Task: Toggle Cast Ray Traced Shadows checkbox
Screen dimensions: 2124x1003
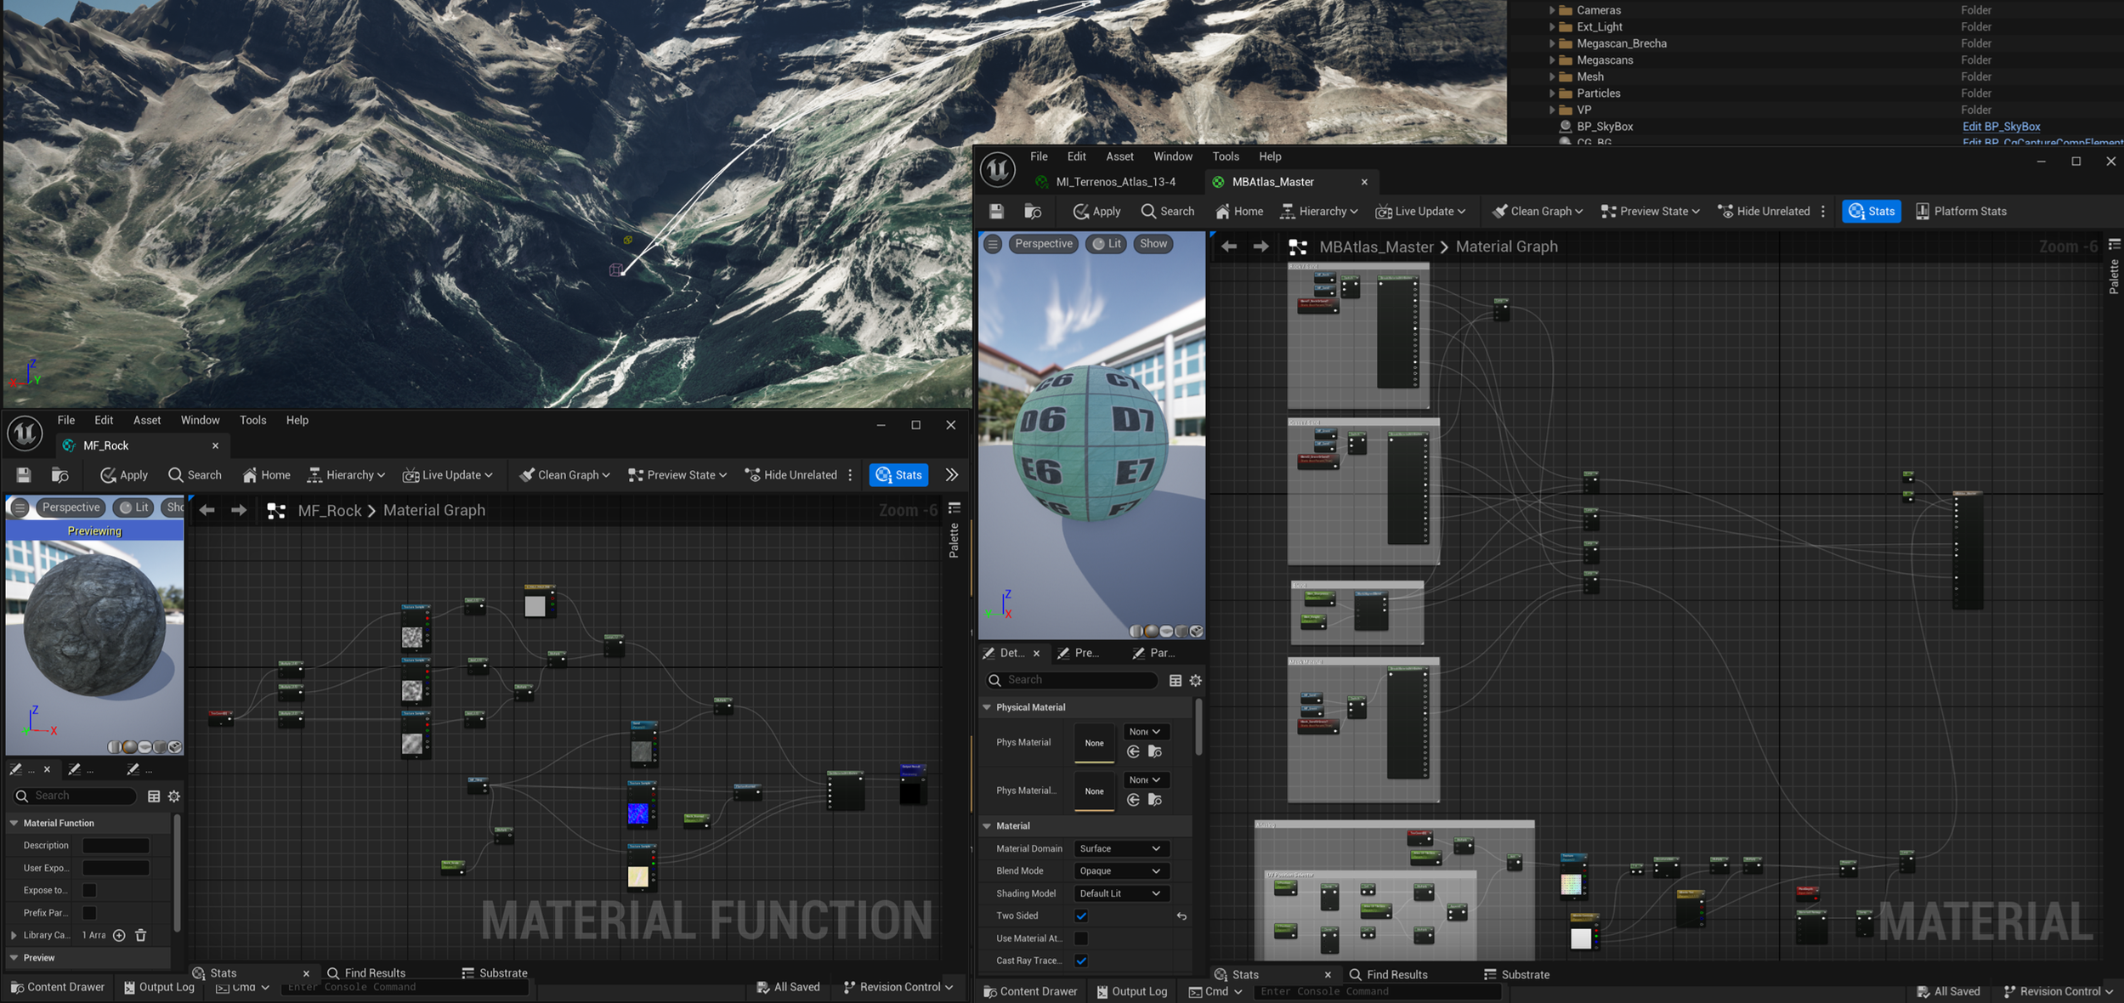Action: point(1081,960)
